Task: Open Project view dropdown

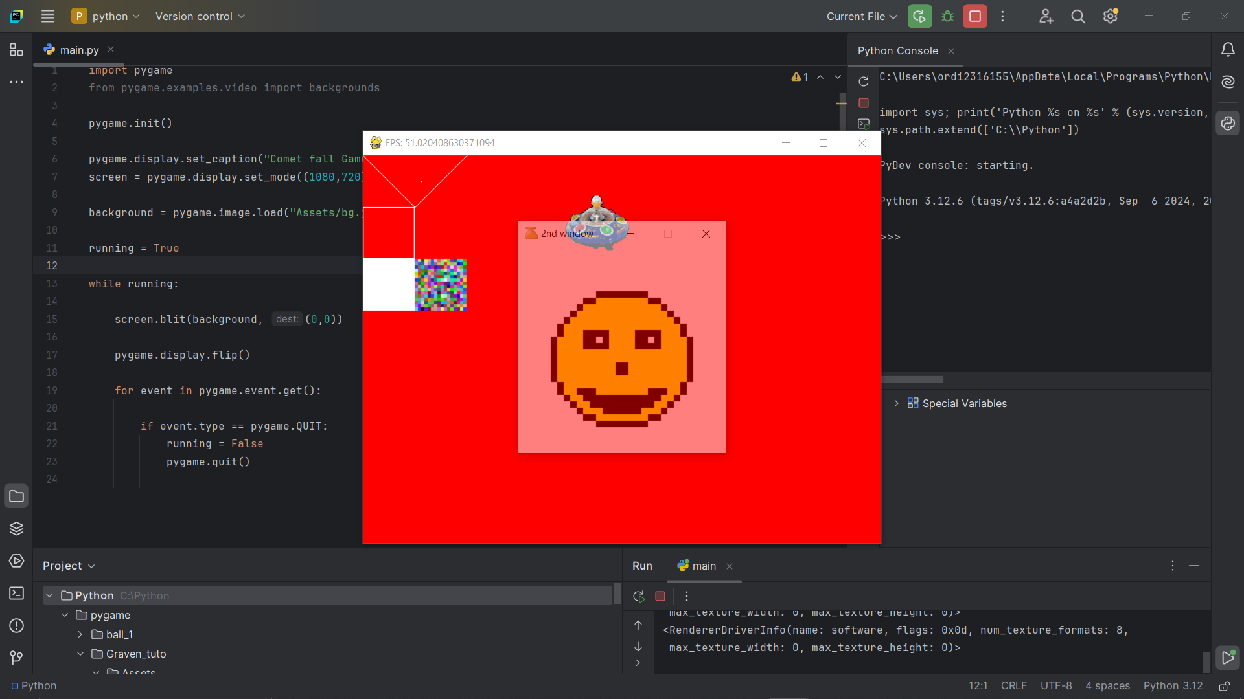Action: [69, 566]
